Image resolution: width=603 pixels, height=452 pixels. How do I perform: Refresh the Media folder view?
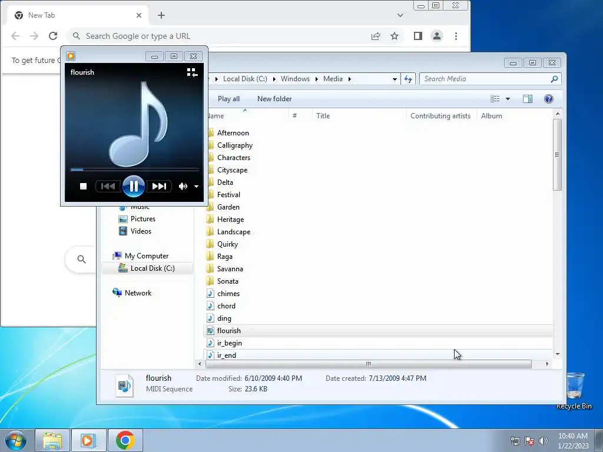(x=408, y=79)
